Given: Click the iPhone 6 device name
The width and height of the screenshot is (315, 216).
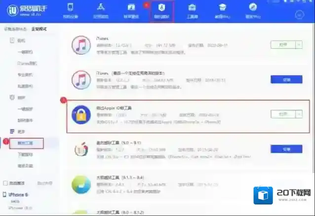Looking at the screenshot, I should [18, 194].
